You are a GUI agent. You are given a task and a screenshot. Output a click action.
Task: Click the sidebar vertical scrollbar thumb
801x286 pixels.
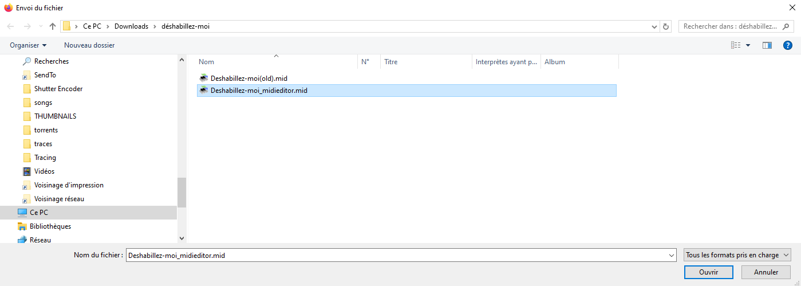182,192
